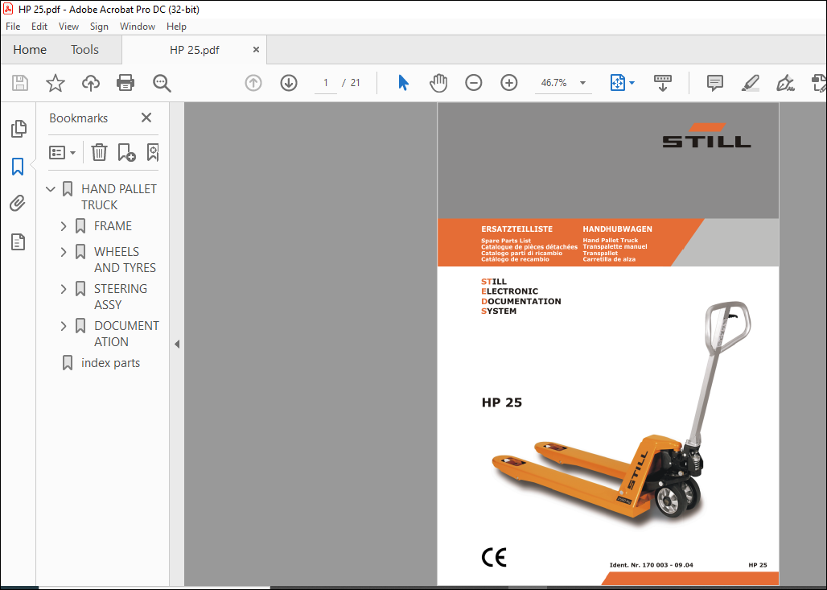This screenshot has height=590, width=827.
Task: Open zoom level dropdown
Action: tap(582, 83)
